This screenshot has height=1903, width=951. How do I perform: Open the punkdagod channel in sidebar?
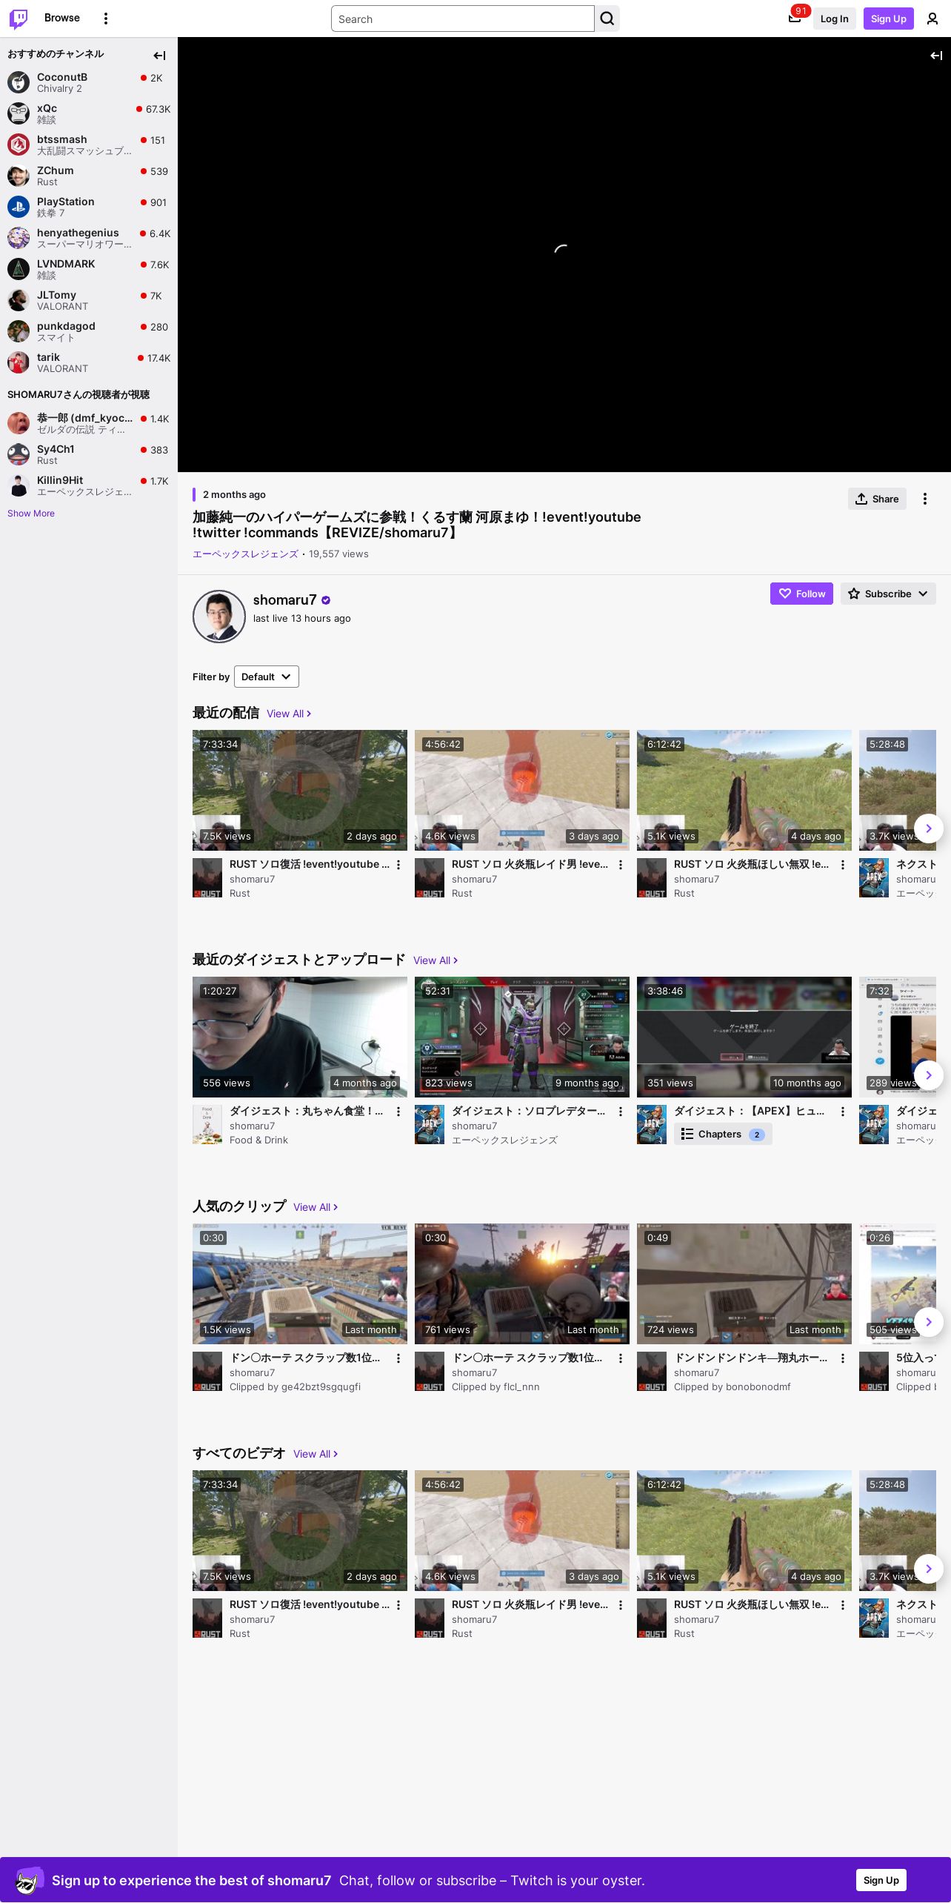[x=89, y=331]
